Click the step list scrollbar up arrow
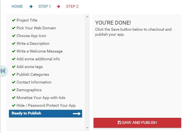Screen dimensions: 184x133 pos(87,17)
